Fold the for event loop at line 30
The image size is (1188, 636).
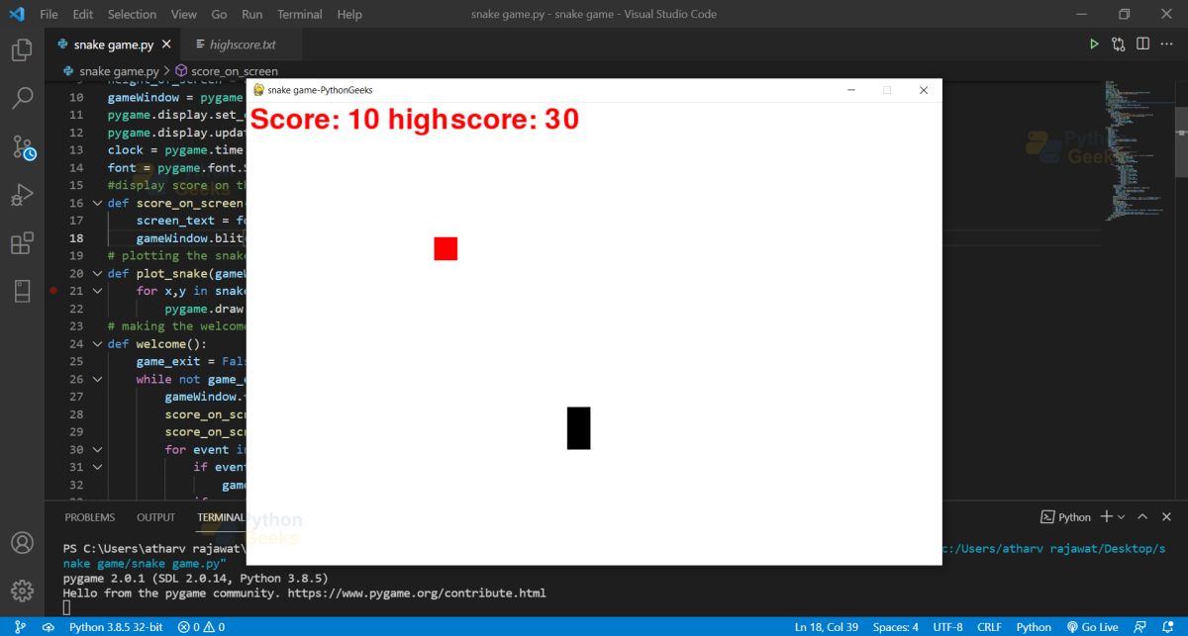click(x=97, y=449)
